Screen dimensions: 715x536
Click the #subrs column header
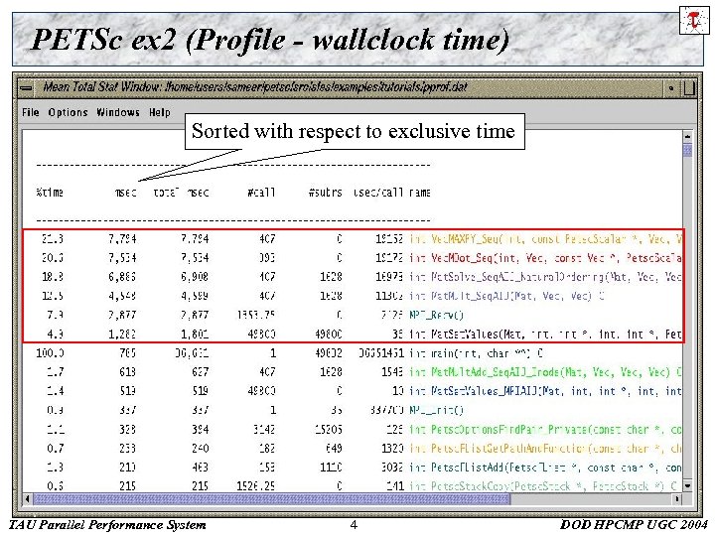coord(325,193)
